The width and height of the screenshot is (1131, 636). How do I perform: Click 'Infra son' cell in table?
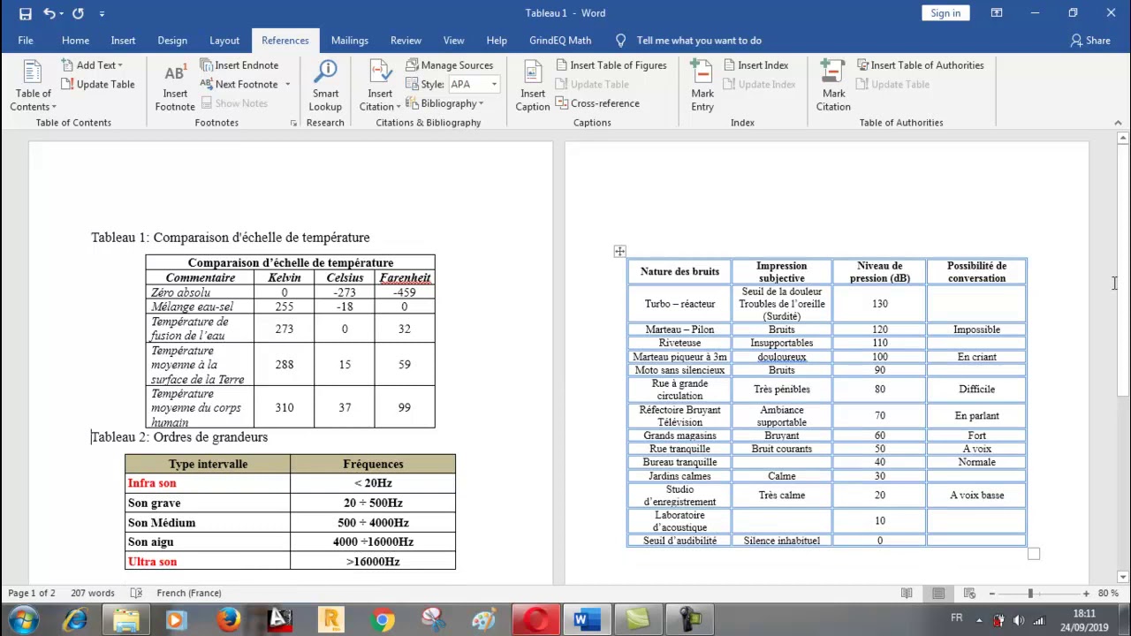point(208,483)
